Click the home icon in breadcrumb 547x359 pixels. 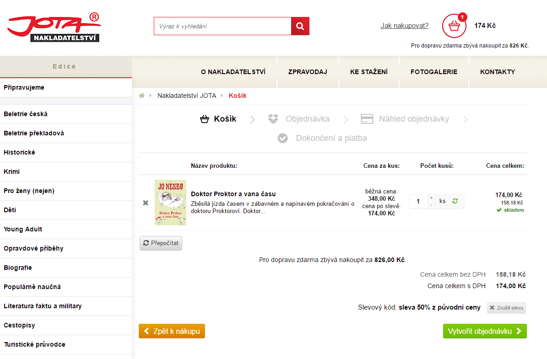(141, 96)
